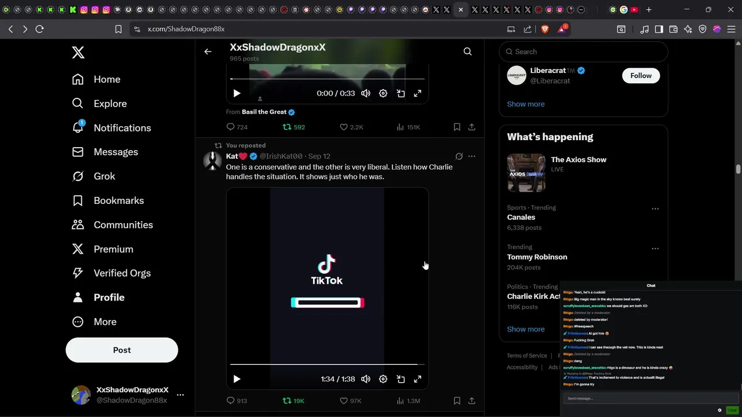Click the Verified Orgs lightning icon
Viewport: 742px width, 417px height.
[78, 273]
